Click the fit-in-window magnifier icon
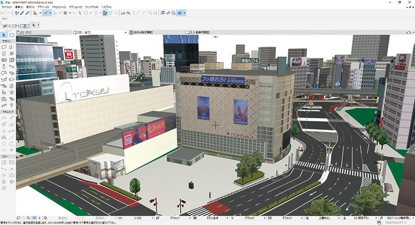The image size is (415, 225). [45, 218]
